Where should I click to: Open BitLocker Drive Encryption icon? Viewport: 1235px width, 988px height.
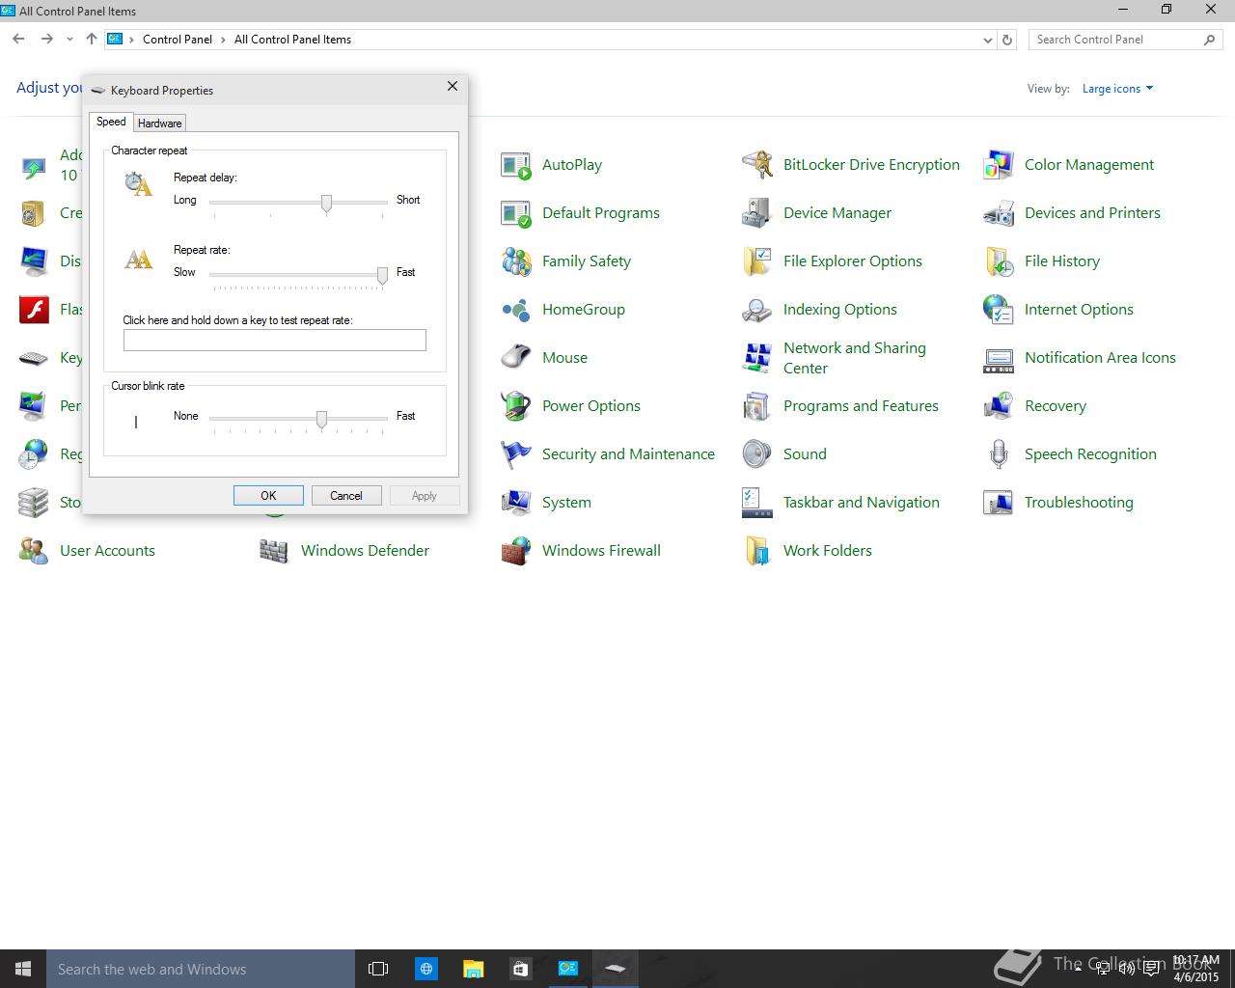click(757, 166)
